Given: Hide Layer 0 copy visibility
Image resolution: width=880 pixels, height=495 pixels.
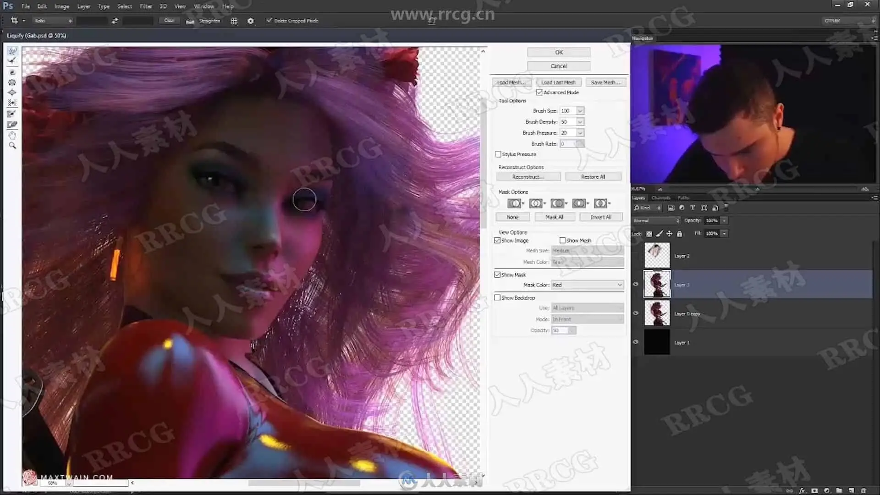Looking at the screenshot, I should (636, 313).
